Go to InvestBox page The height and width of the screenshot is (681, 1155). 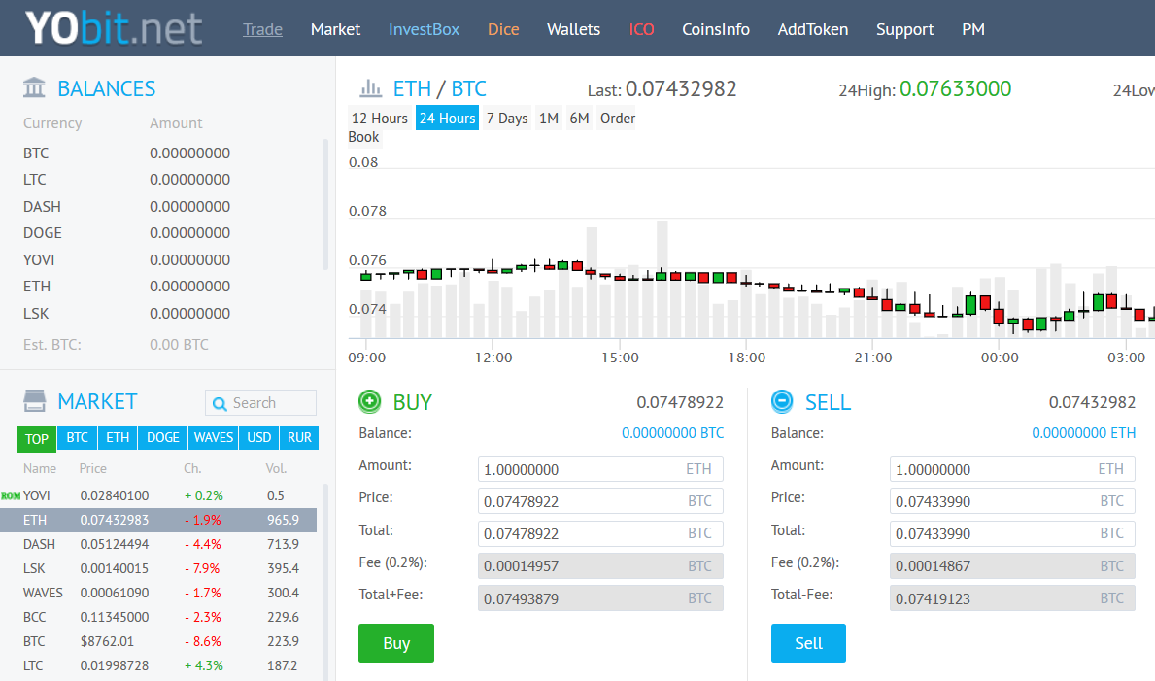(424, 29)
